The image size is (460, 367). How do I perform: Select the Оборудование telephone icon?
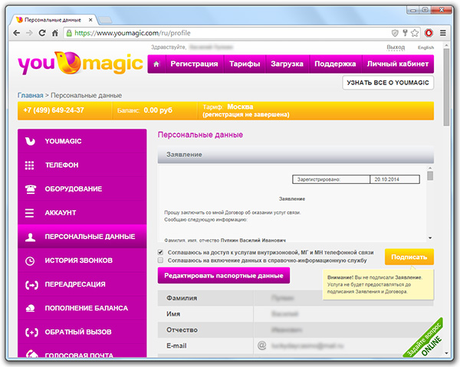pos(30,188)
